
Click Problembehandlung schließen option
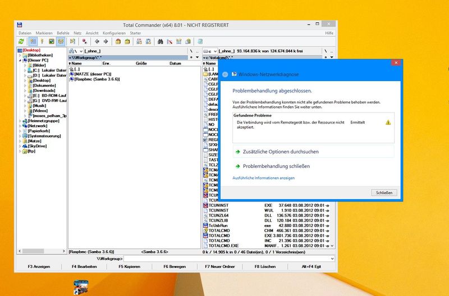pyautogui.click(x=276, y=166)
